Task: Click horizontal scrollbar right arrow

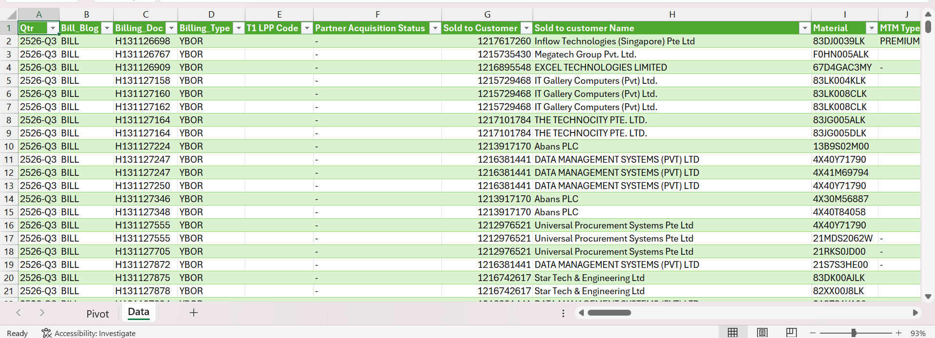Action: point(915,313)
